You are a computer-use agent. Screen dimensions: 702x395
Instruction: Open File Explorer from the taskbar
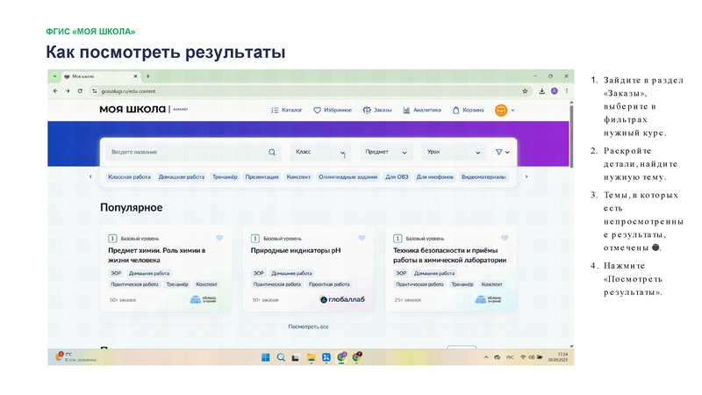click(x=312, y=357)
